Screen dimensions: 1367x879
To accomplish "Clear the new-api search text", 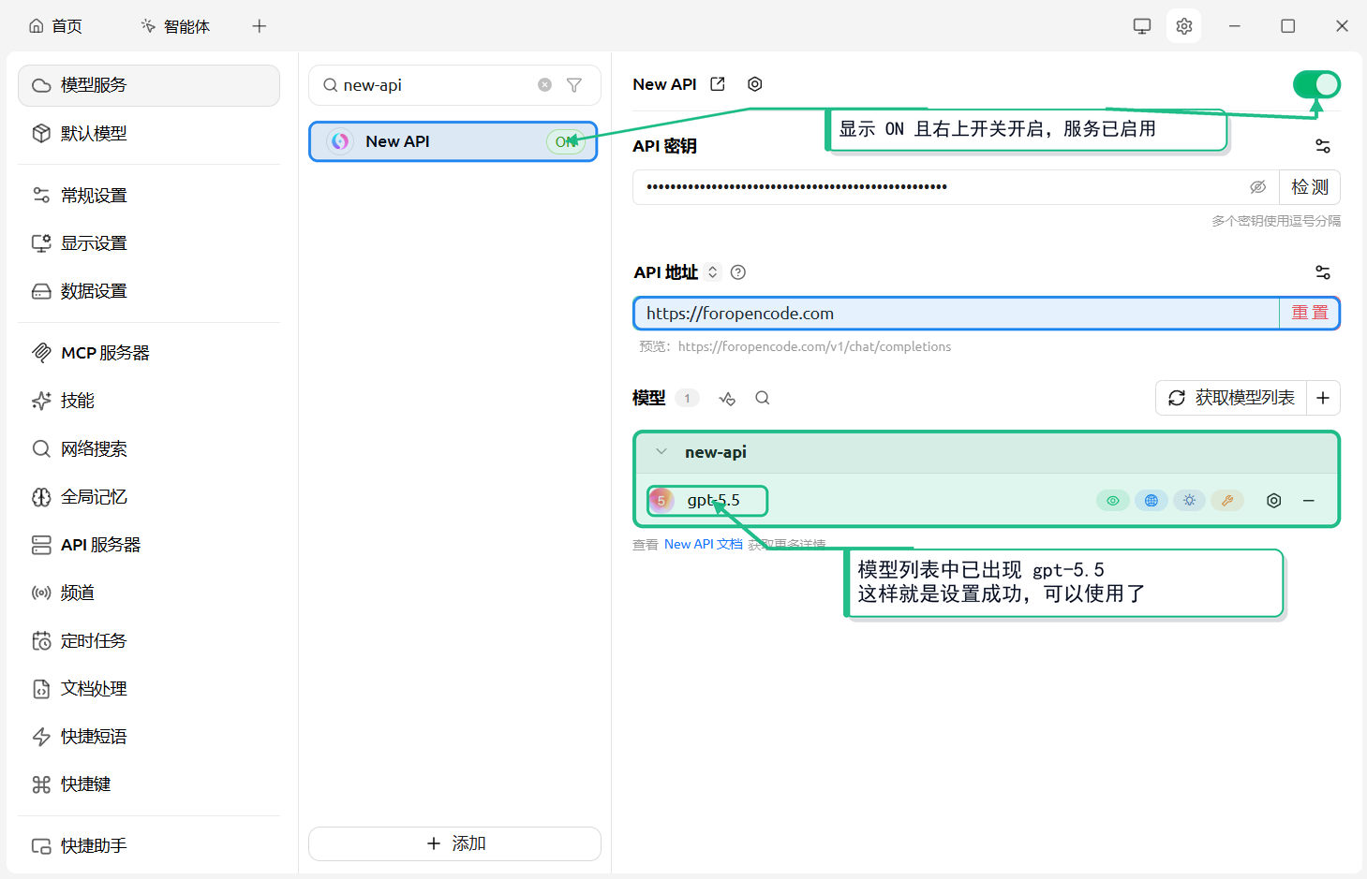I will (x=544, y=85).
